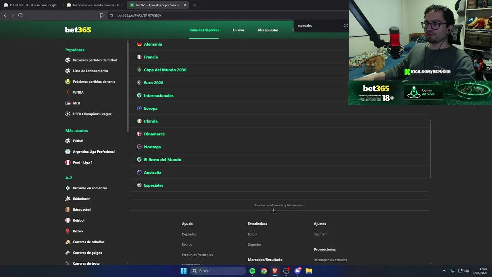The height and width of the screenshot is (277, 492).
Task: Reload the page with browser refresh icon
Action: 20,15
